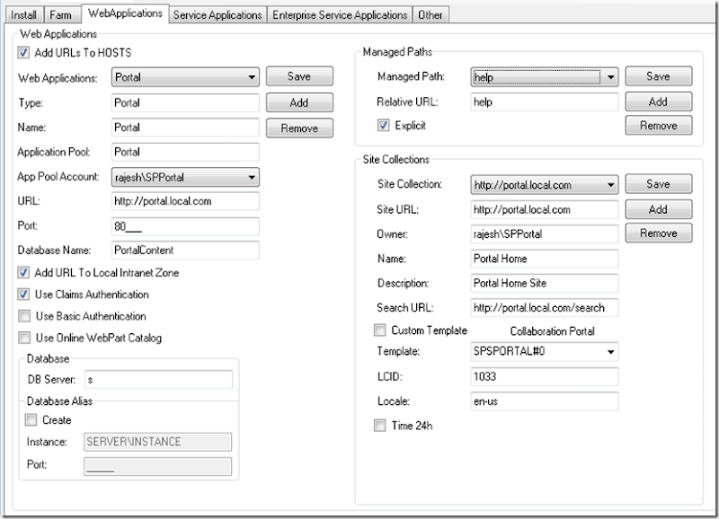Viewport: 719px width, 519px height.
Task: Expand the Web Applications dropdown
Action: click(x=251, y=78)
